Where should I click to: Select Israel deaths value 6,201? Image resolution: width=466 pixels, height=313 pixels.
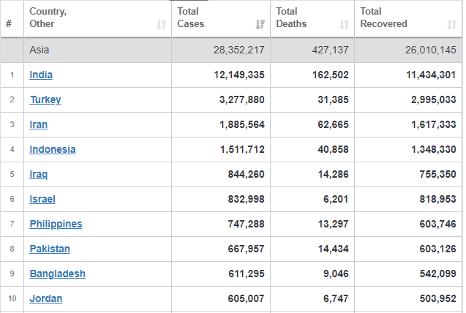pos(336,199)
